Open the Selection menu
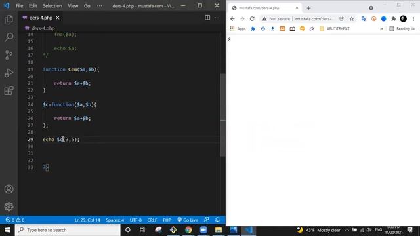Screen dimensions: 420x236 52,6
